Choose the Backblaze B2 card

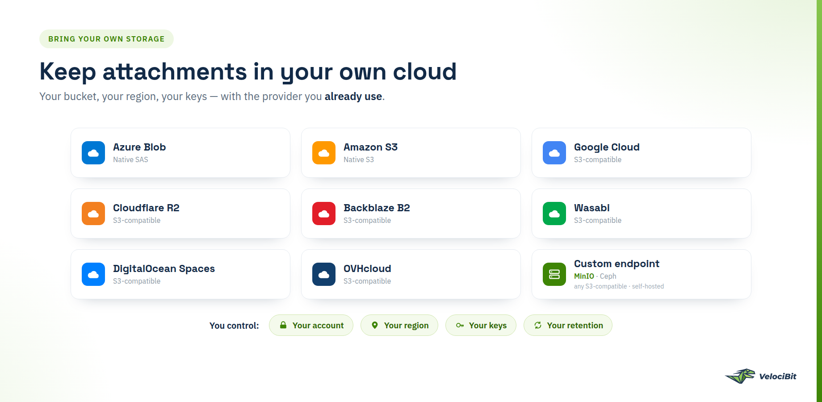click(x=411, y=214)
